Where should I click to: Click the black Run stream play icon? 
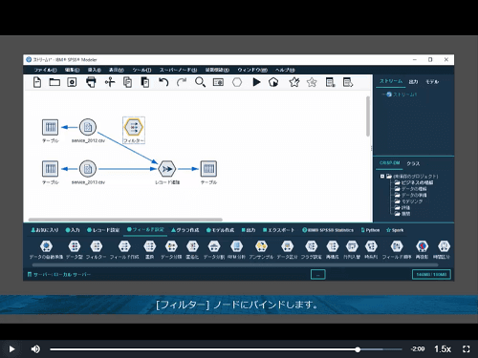tap(256, 82)
